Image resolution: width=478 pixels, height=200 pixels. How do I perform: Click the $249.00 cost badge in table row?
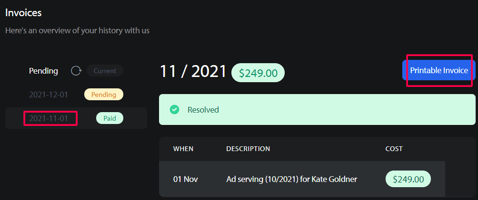coord(408,179)
